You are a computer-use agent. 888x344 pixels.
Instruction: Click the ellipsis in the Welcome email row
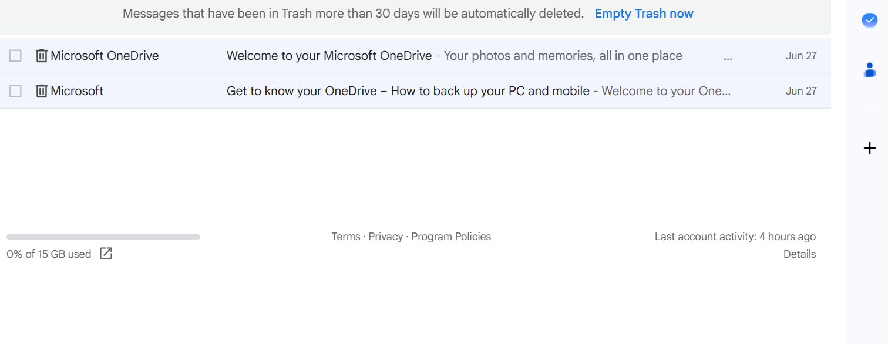(x=728, y=58)
